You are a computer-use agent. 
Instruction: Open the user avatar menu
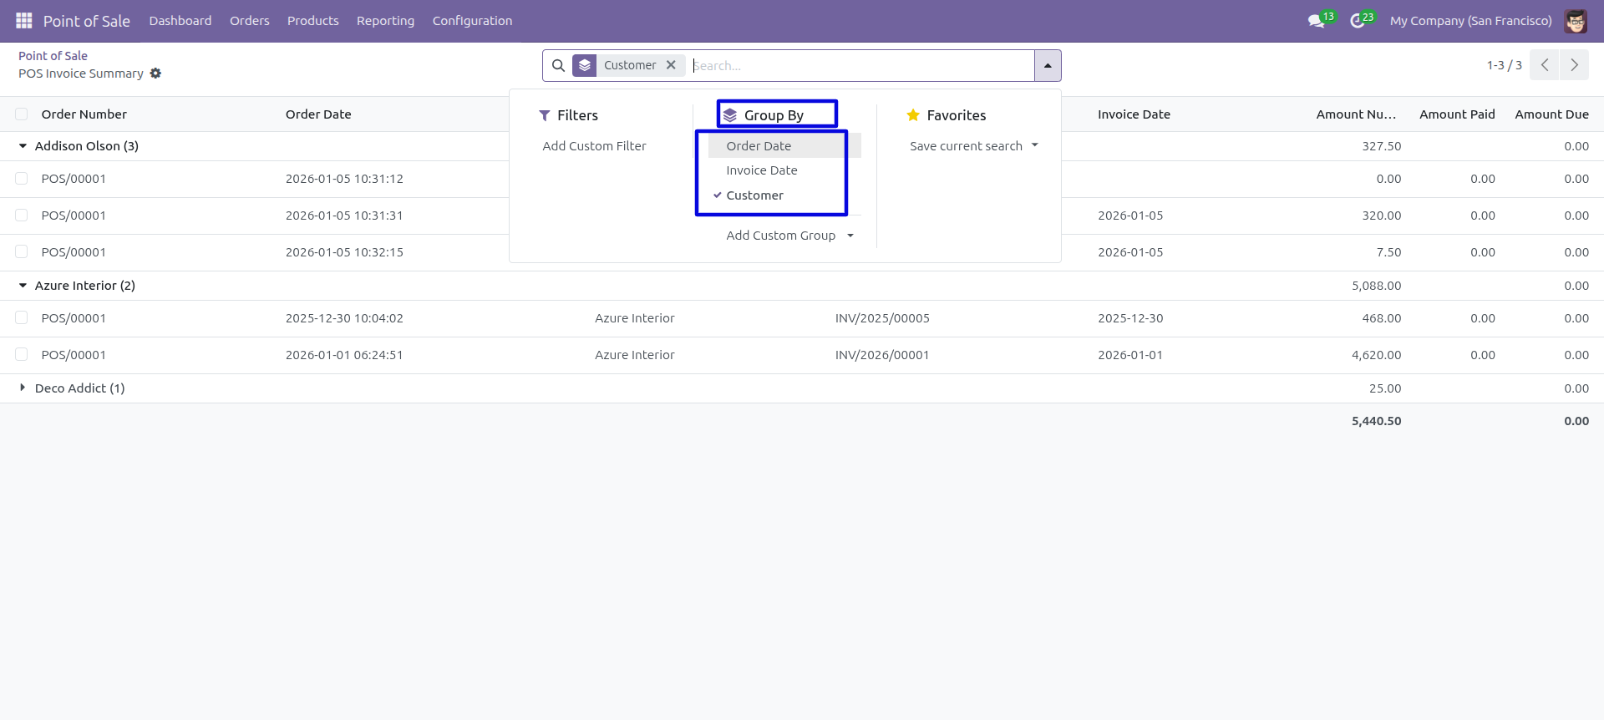pyautogui.click(x=1576, y=21)
